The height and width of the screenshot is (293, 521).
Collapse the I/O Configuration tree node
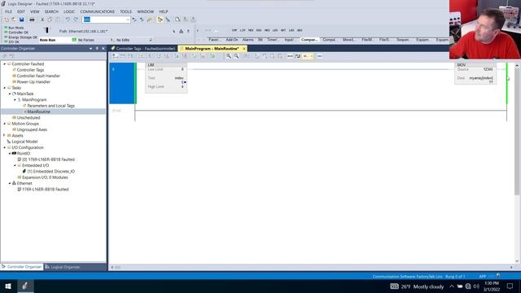5,147
